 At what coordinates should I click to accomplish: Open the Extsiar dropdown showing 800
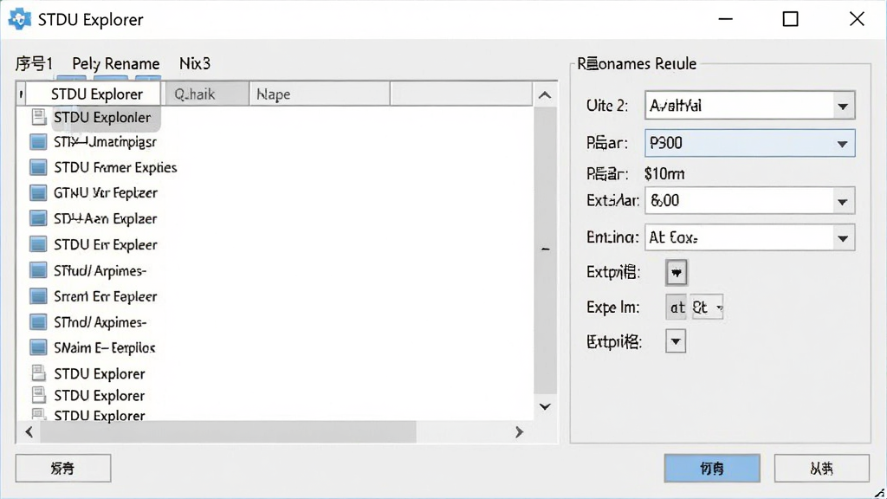click(x=749, y=201)
